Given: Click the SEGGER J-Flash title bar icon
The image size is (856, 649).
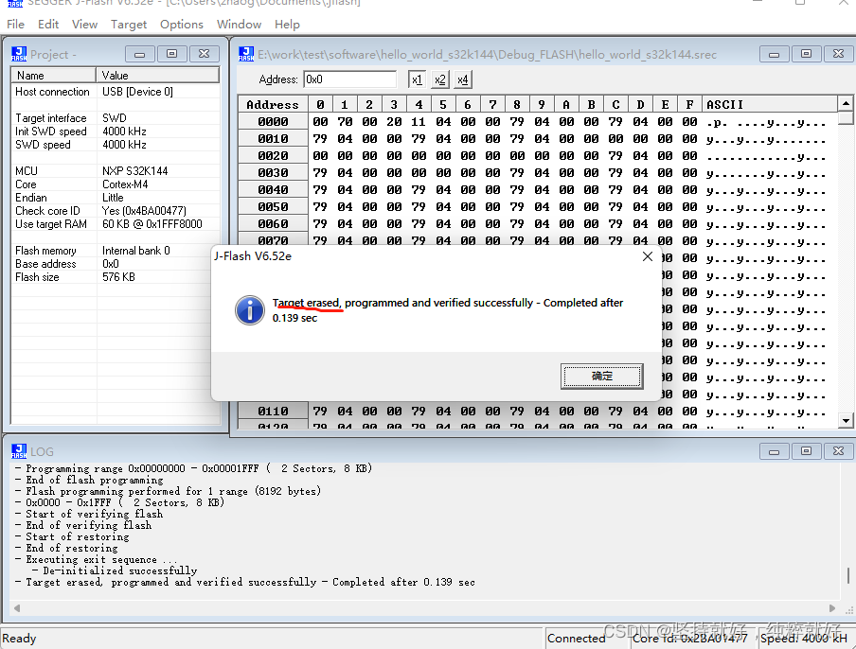Looking at the screenshot, I should 15,3.
